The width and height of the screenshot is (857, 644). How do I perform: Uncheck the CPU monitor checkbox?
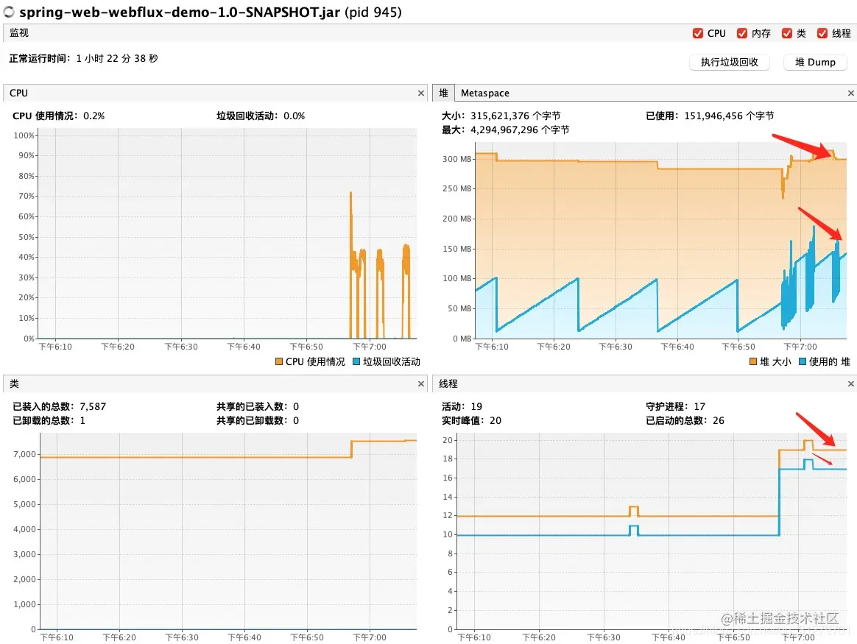[698, 33]
